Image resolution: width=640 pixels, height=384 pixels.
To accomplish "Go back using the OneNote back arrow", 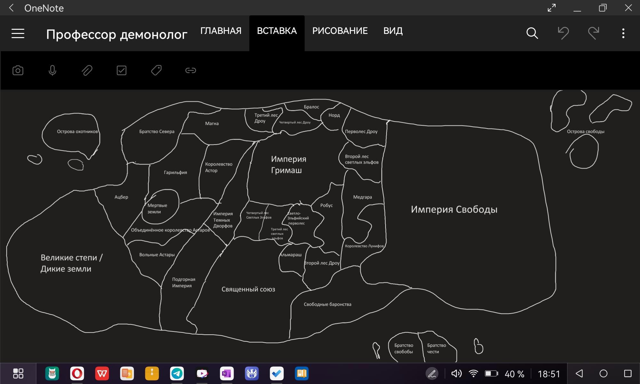I will point(12,8).
